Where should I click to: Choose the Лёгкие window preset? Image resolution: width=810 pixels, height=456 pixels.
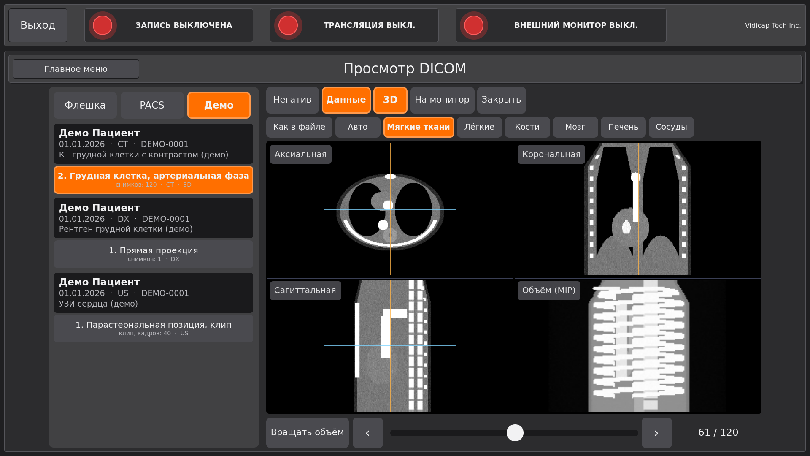479,127
